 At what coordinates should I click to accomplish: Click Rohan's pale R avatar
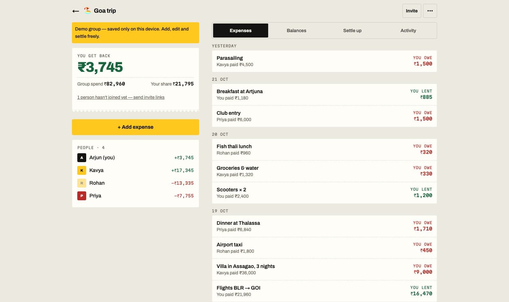point(82,183)
